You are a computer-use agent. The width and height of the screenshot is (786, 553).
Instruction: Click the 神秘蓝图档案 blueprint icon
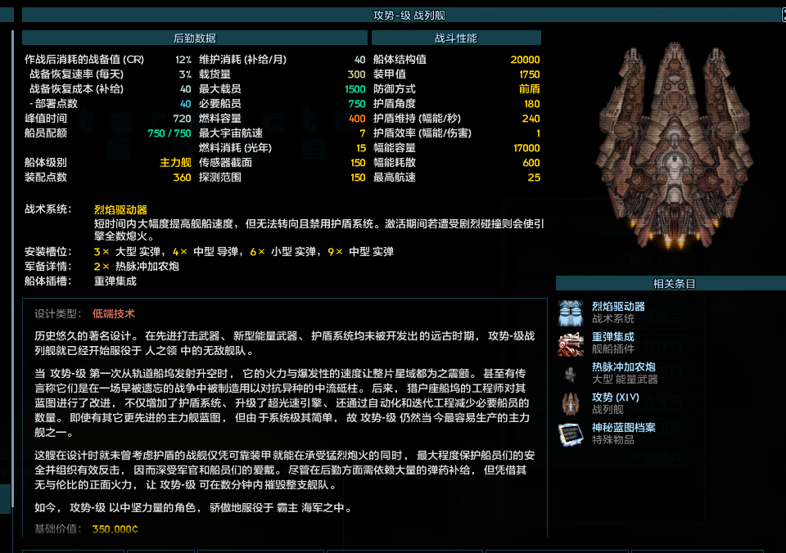click(571, 434)
